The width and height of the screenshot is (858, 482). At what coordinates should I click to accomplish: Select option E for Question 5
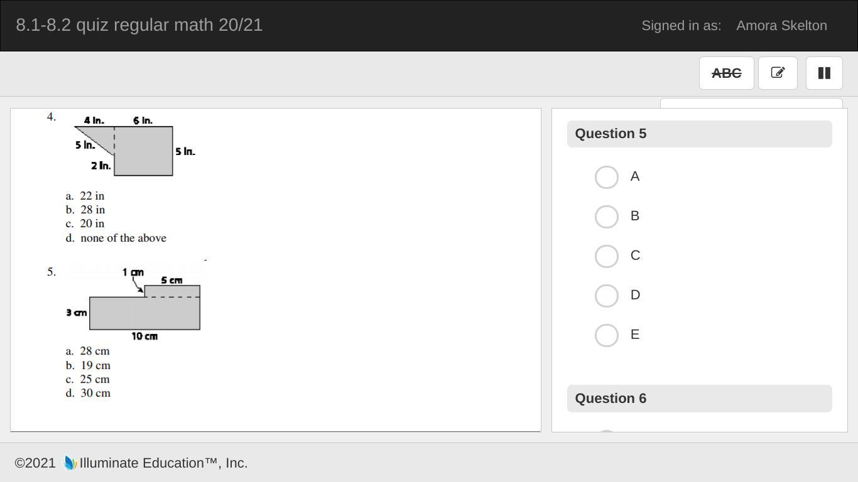click(x=607, y=335)
